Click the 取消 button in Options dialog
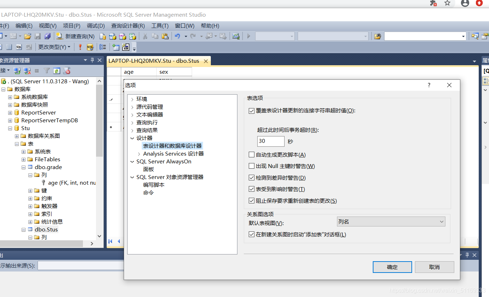Viewport: 489px width, 297px height. (434, 267)
